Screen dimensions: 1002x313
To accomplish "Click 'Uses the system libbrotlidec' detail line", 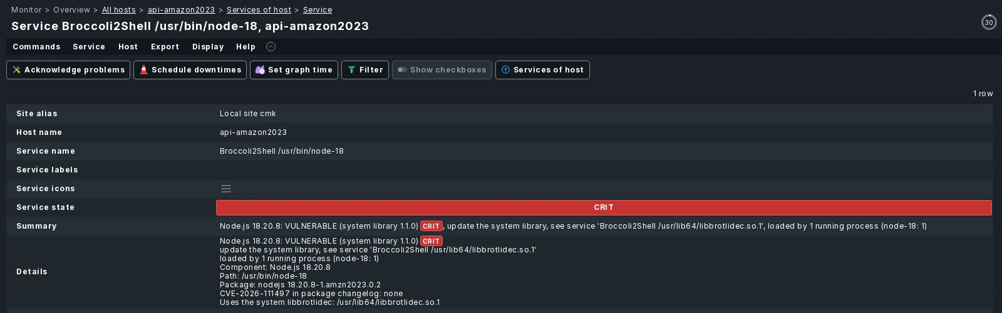I will coord(329,302).
